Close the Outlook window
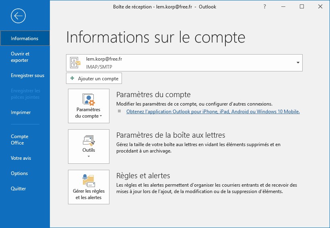 (x=320, y=6)
